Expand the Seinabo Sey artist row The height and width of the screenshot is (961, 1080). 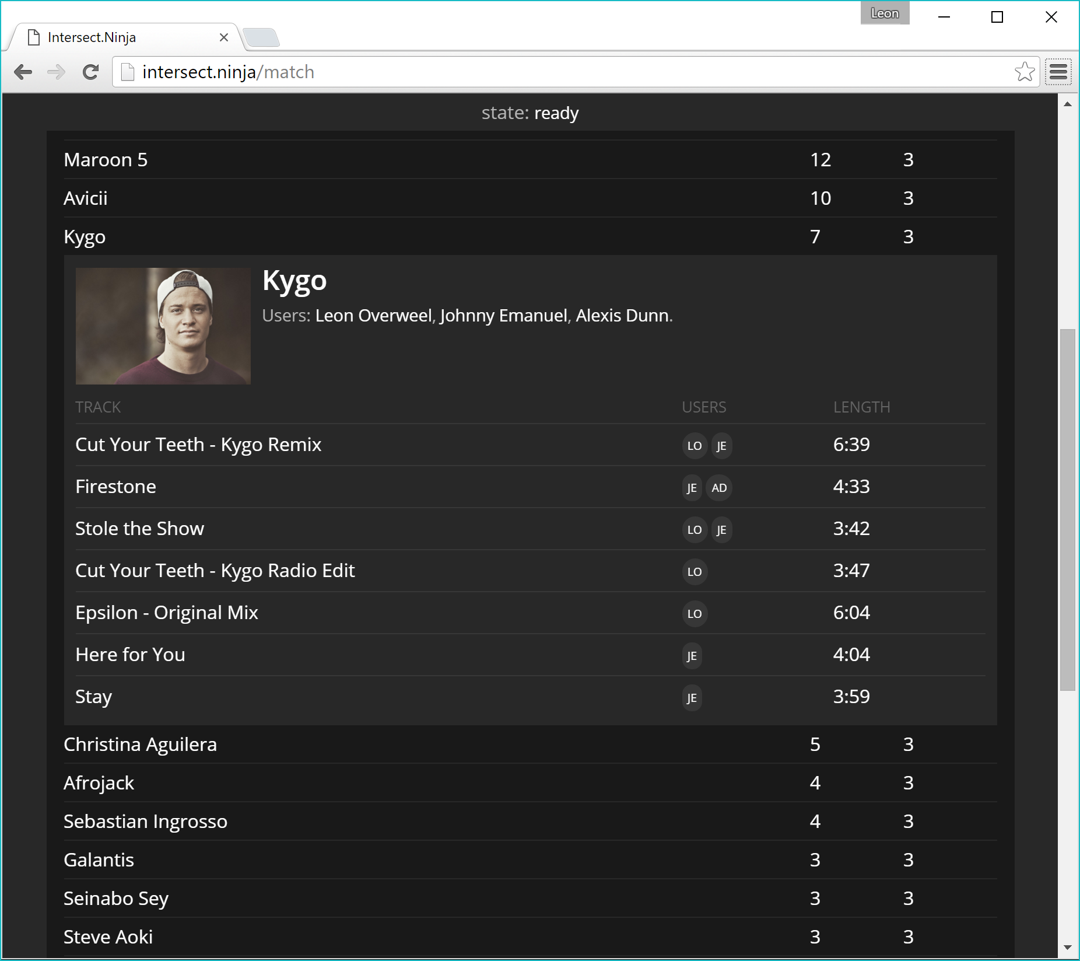pos(530,898)
